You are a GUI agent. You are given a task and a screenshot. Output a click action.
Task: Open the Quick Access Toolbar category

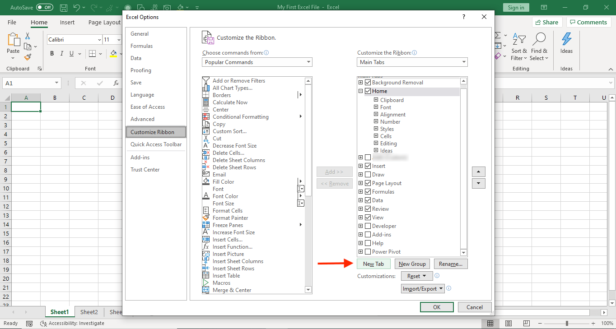pyautogui.click(x=156, y=144)
